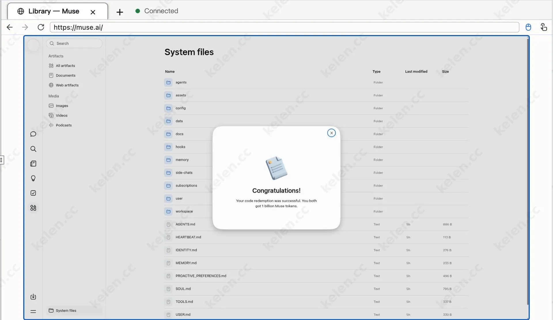The height and width of the screenshot is (320, 553).
Task: Reload the muse.ai page
Action: 41,27
